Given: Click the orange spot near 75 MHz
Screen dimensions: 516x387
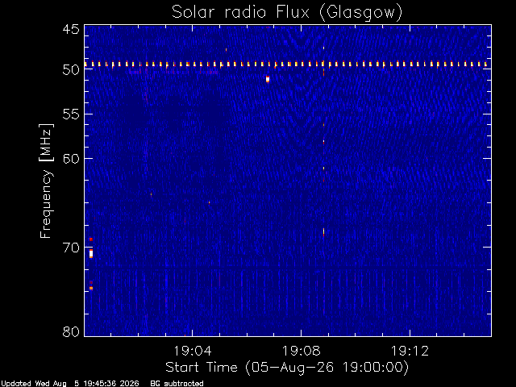Looking at the screenshot, I should 91,289.
